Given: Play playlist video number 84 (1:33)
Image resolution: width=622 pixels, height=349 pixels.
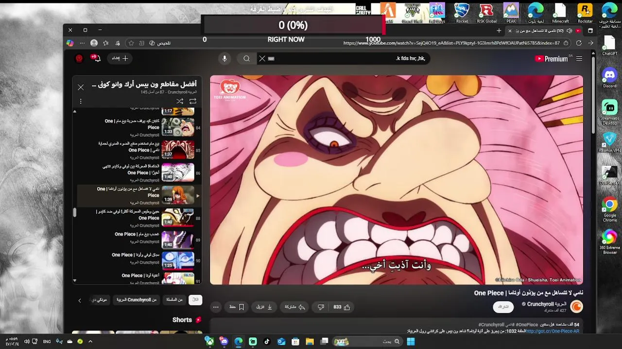Looking at the screenshot, I should 139,127.
